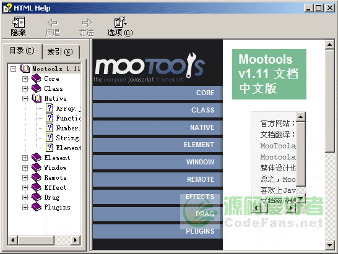The height and width of the screenshot is (254, 338).
Task: Click the tree panel horizontal scrollbar thumb
Action: coord(36,240)
